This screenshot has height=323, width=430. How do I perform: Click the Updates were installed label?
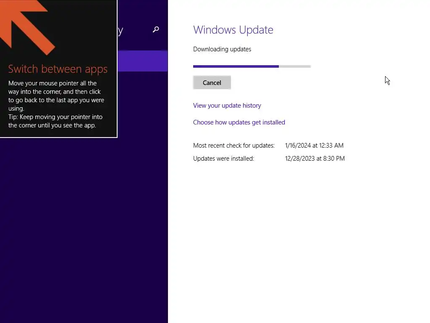223,159
